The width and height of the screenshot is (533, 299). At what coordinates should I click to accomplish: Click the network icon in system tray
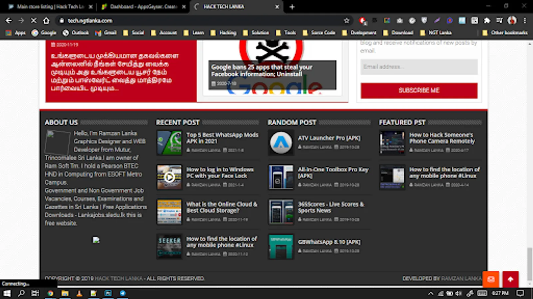(x=441, y=293)
